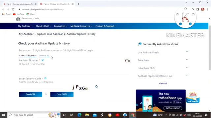The height and width of the screenshot is (118, 211).
Task: Open the Maps bookmark
Action: [x=31, y=14]
